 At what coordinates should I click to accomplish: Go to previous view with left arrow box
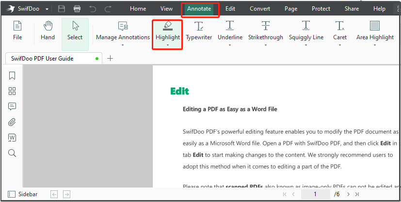click(x=54, y=194)
